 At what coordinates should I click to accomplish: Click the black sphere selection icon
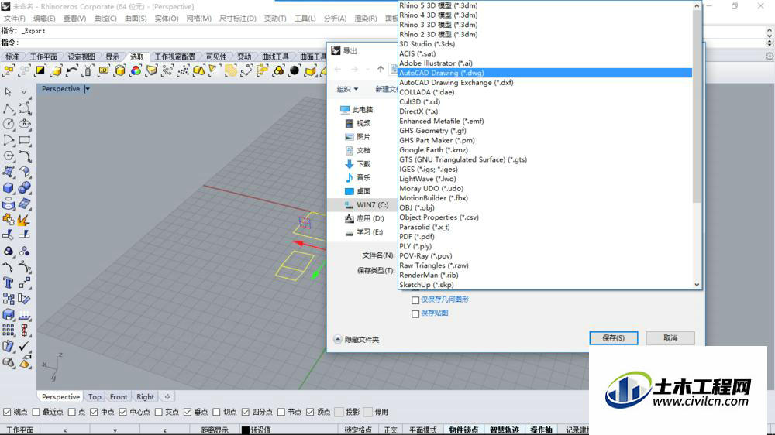coord(294,70)
